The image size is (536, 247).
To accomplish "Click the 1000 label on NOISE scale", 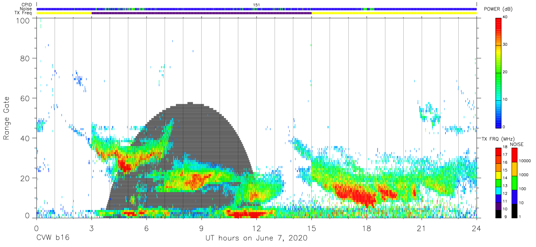I will (525, 175).
